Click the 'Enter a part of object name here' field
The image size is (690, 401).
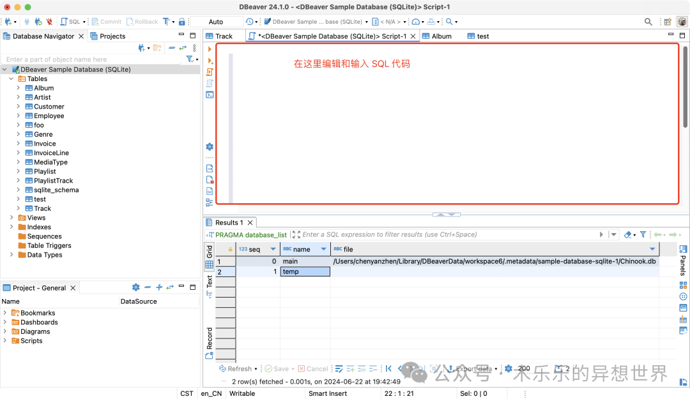tap(91, 59)
